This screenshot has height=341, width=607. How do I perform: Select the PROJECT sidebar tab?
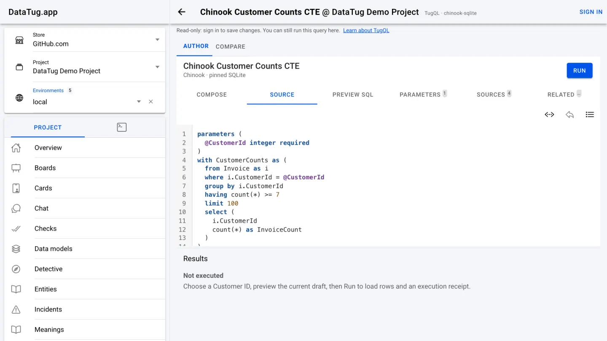point(48,128)
